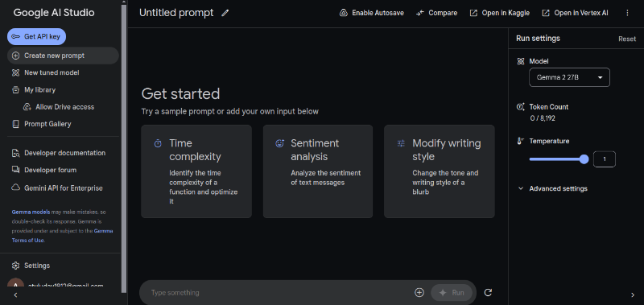Click the Token Count value 0 / 8,192

(x=543, y=118)
